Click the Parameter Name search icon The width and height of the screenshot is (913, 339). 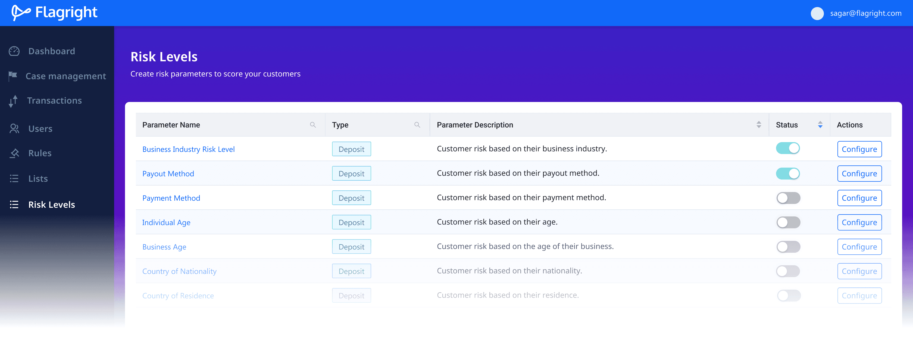[312, 125]
